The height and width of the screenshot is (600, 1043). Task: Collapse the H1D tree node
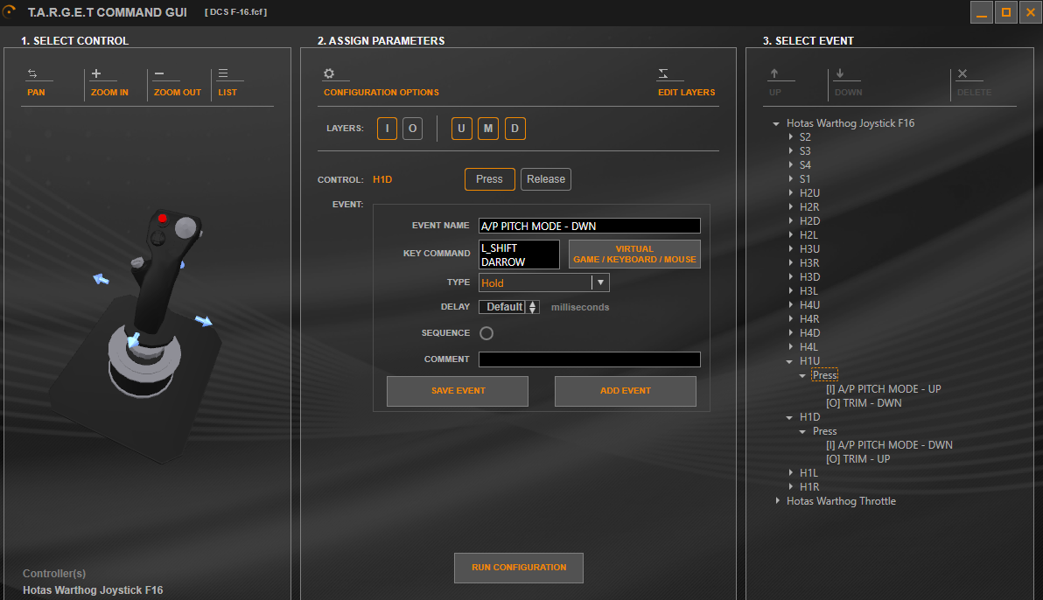tap(789, 418)
